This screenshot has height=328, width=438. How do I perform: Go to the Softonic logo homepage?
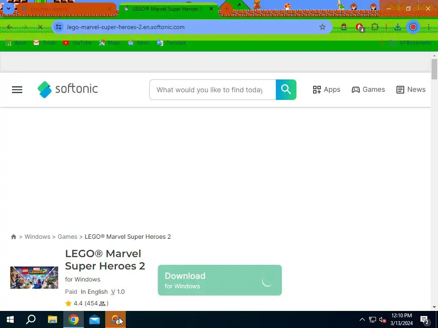pos(68,89)
